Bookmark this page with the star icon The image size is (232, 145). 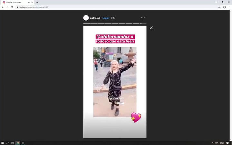tap(219, 7)
